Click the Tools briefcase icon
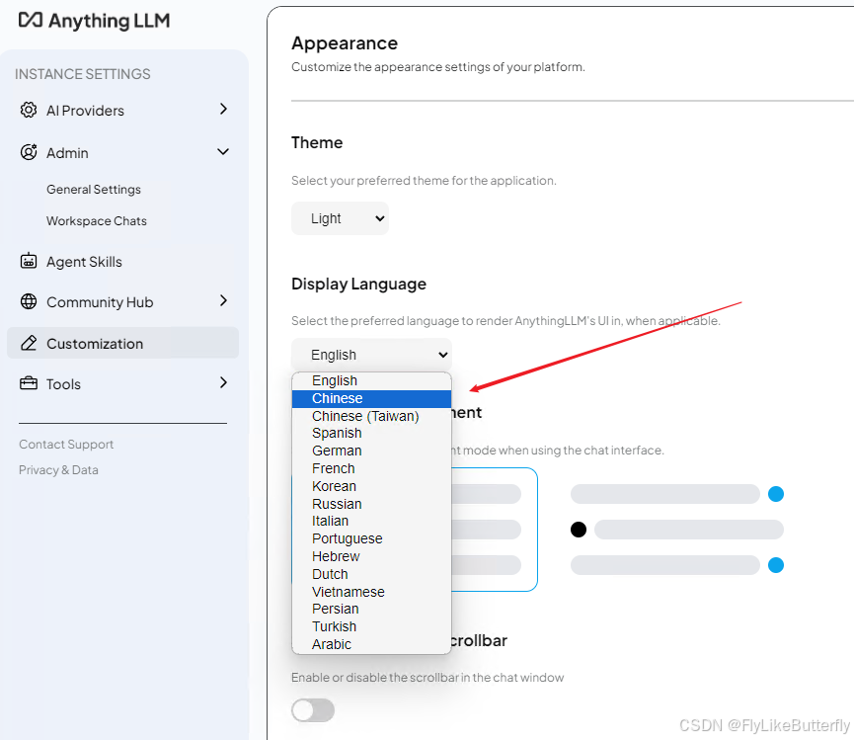The height and width of the screenshot is (740, 854). click(29, 383)
